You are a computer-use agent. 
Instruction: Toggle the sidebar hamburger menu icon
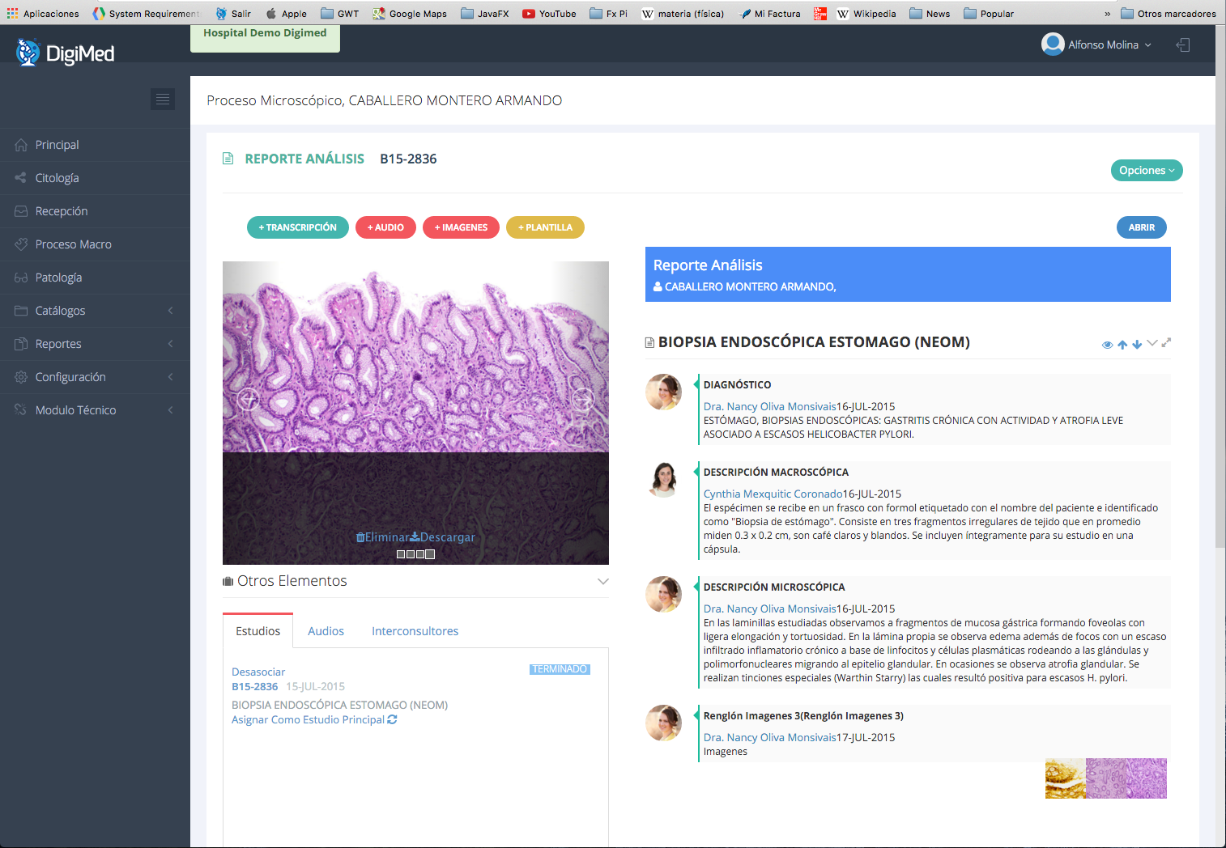(x=163, y=99)
